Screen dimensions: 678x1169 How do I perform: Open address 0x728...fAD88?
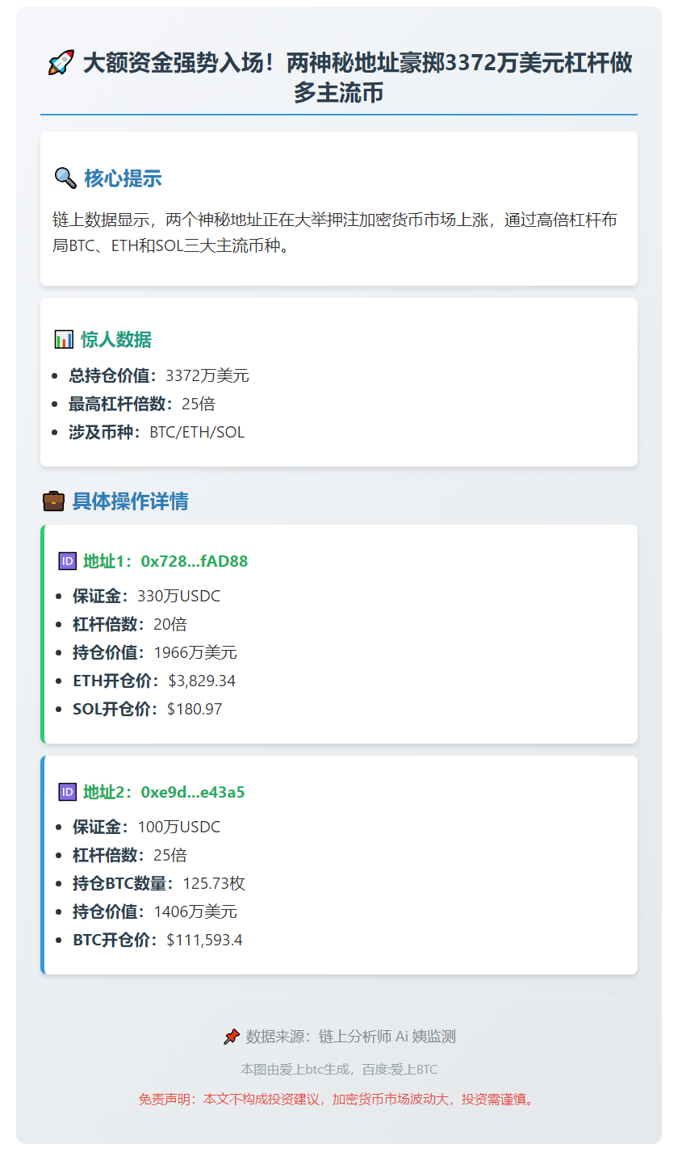pyautogui.click(x=194, y=561)
